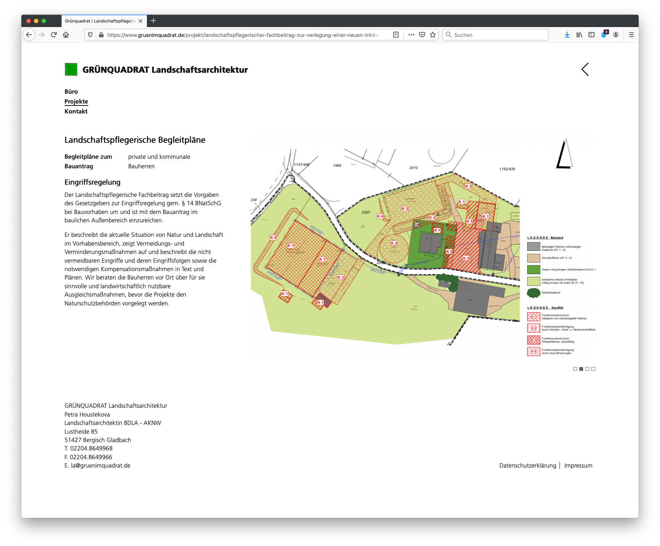Open the Firefox hamburger menu
The height and width of the screenshot is (546, 660).
631,35
